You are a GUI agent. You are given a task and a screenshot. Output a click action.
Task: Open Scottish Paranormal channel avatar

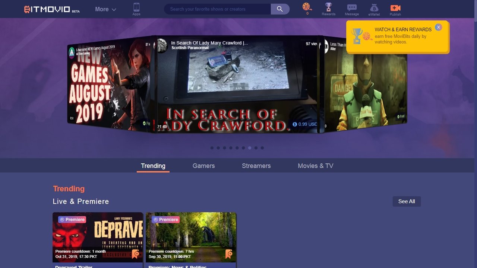pos(162,45)
